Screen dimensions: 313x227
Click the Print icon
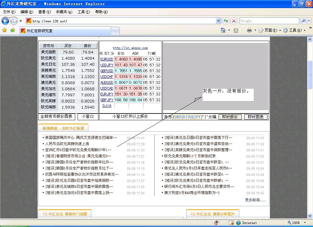click(249, 30)
